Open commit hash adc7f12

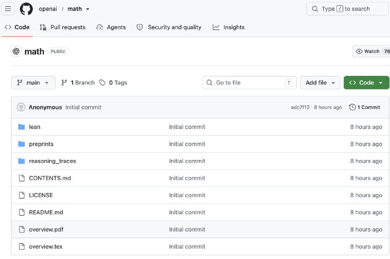[x=300, y=107]
